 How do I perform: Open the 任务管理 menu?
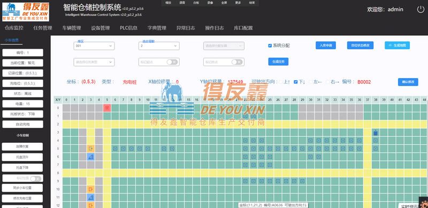click(x=43, y=28)
